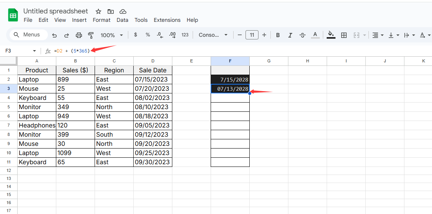The width and height of the screenshot is (432, 214).
Task: Click the increase decimal places icon
Action: (172, 35)
